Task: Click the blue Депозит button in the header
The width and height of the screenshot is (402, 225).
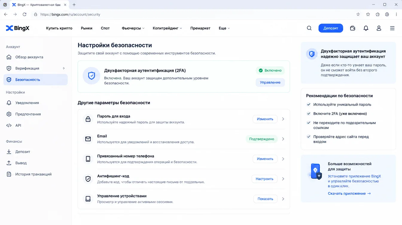Action: (331, 28)
